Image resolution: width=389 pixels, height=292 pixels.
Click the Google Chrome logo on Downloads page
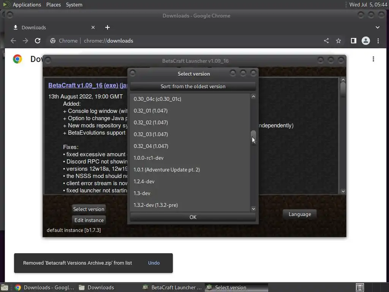point(17,59)
